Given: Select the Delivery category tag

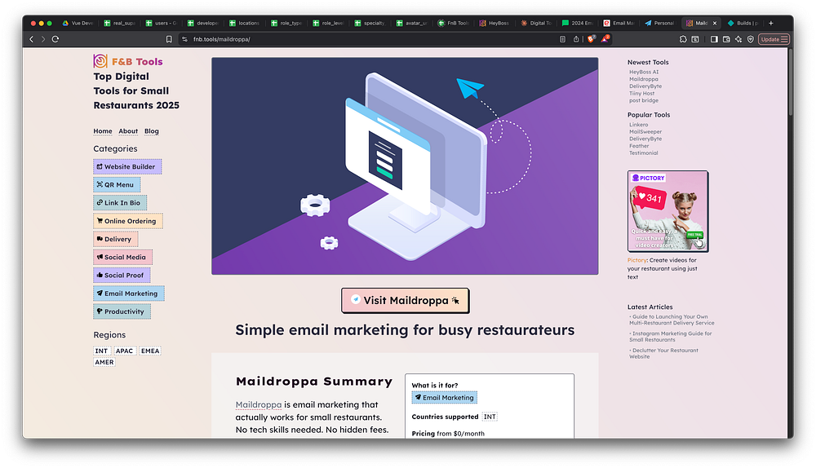Looking at the screenshot, I should [116, 239].
